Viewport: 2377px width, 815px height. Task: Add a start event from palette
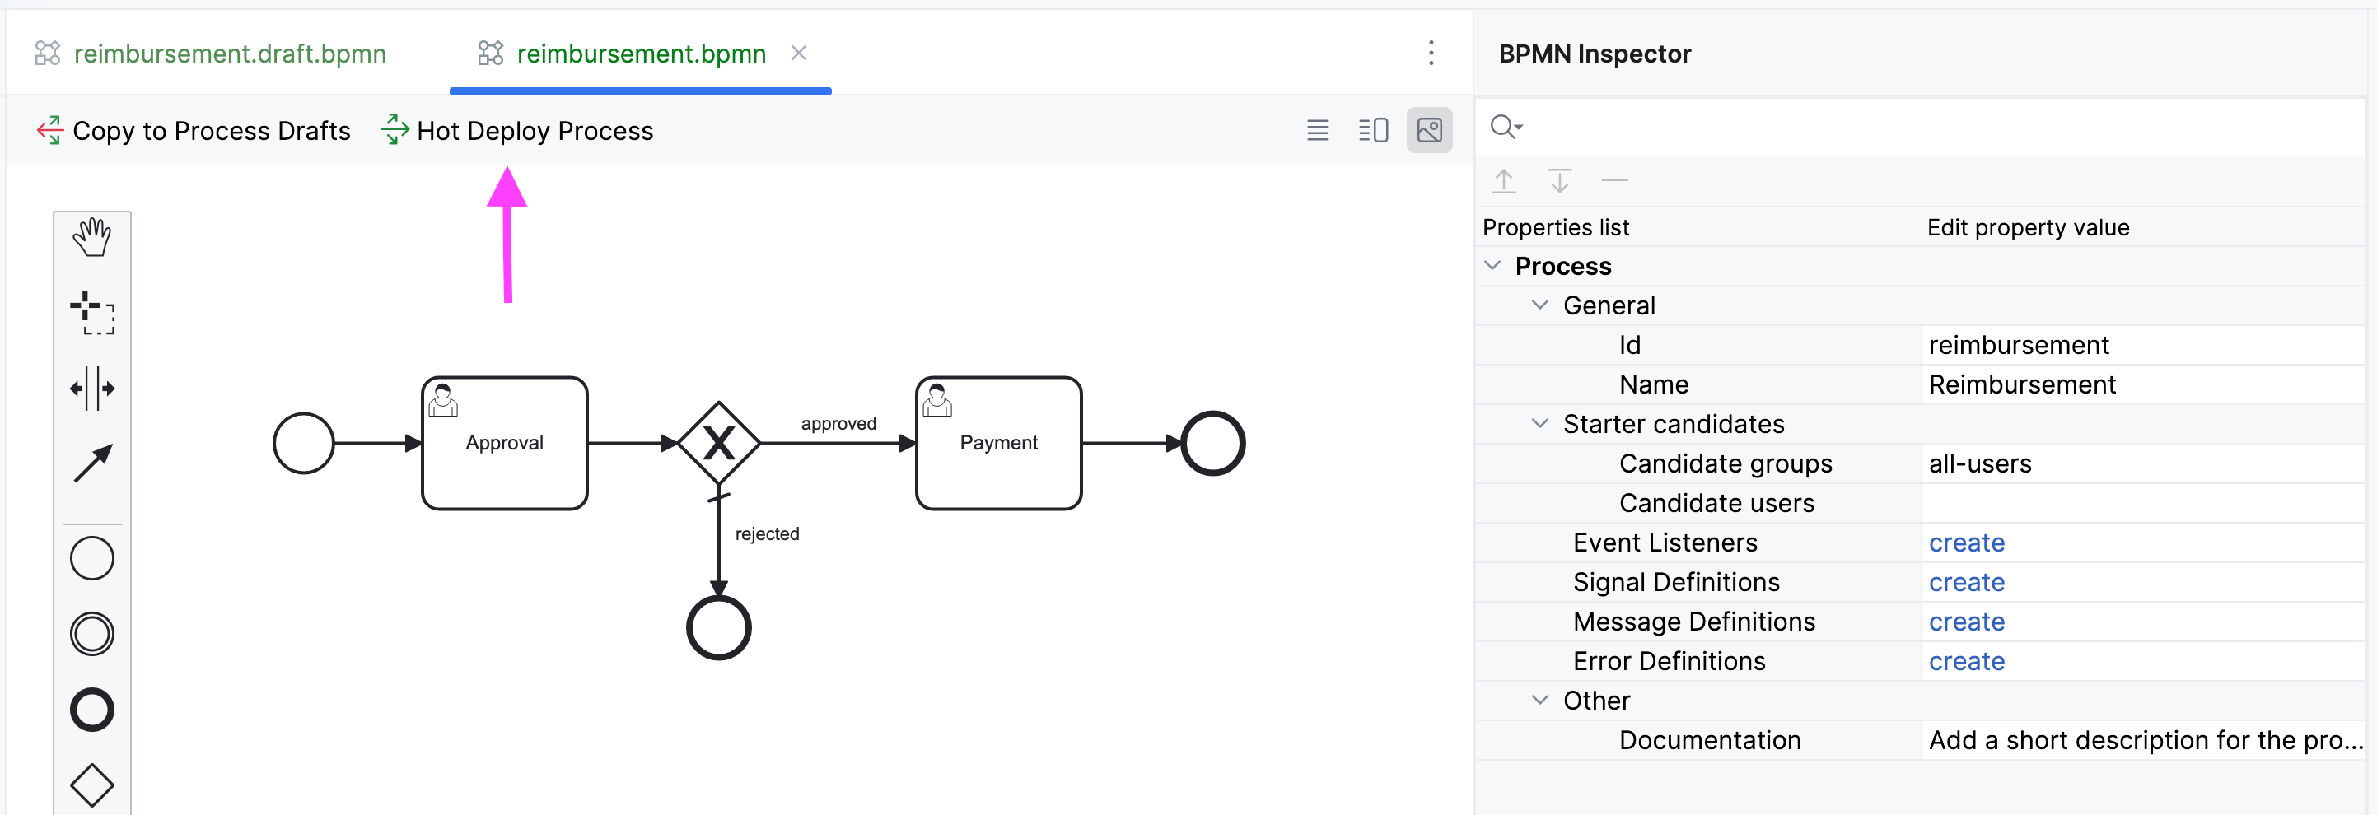pyautogui.click(x=92, y=559)
